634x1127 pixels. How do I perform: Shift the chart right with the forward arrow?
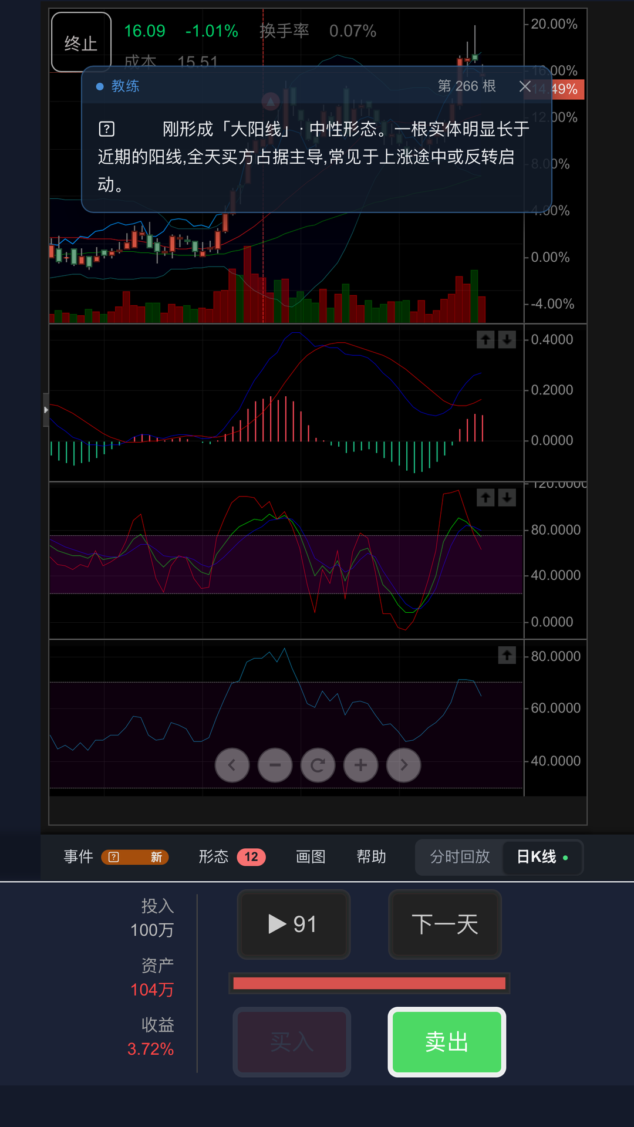404,765
